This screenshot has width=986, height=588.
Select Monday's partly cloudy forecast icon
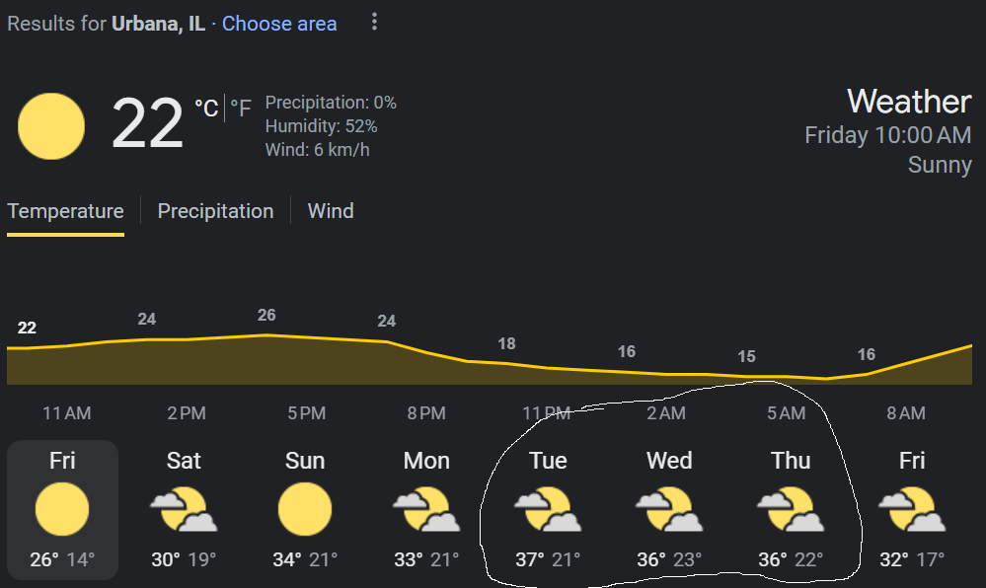coord(426,509)
